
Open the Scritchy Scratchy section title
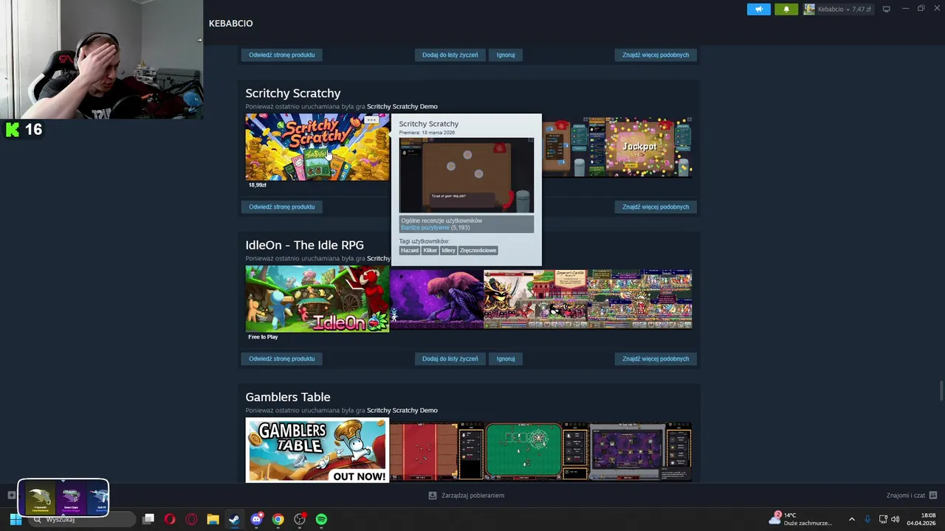click(x=293, y=93)
